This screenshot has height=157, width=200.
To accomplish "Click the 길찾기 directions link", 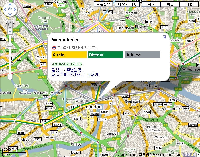I will click(x=57, y=70).
